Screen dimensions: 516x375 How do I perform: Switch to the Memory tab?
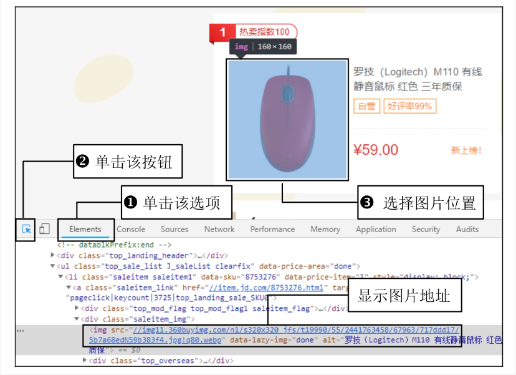[x=325, y=230]
